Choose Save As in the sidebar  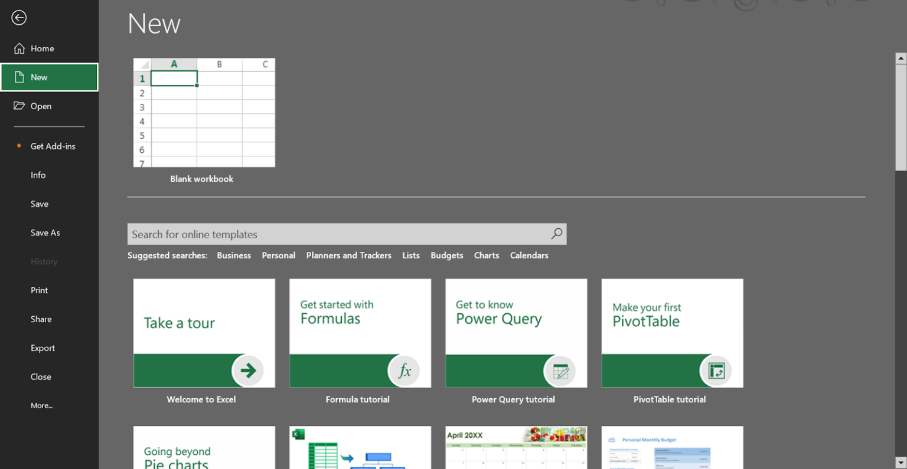[x=50, y=233]
